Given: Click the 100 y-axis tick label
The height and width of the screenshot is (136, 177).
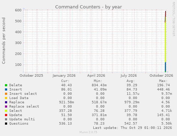Looking at the screenshot, I should click(18, 65).
